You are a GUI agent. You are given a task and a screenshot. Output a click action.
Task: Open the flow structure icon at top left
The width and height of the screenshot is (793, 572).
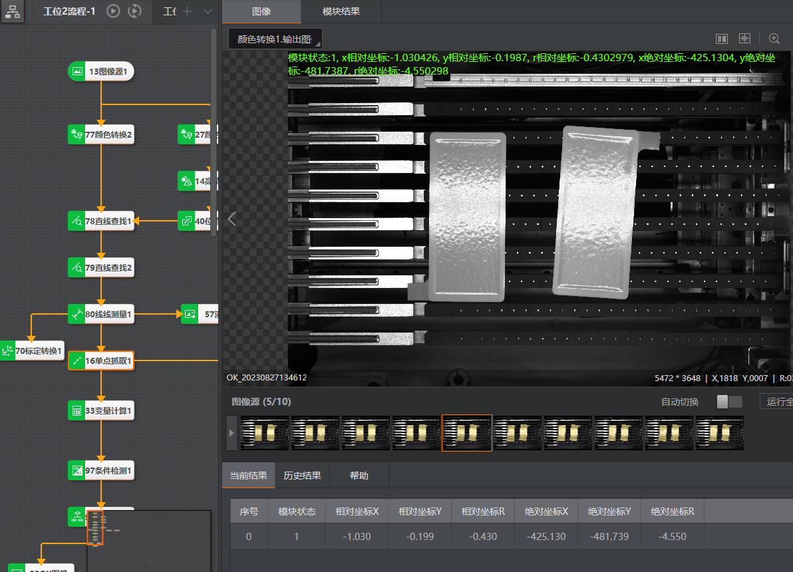click(12, 11)
